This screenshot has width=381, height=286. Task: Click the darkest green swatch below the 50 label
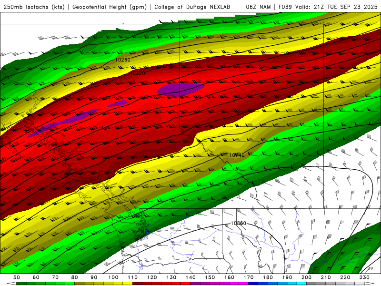coord(21,284)
